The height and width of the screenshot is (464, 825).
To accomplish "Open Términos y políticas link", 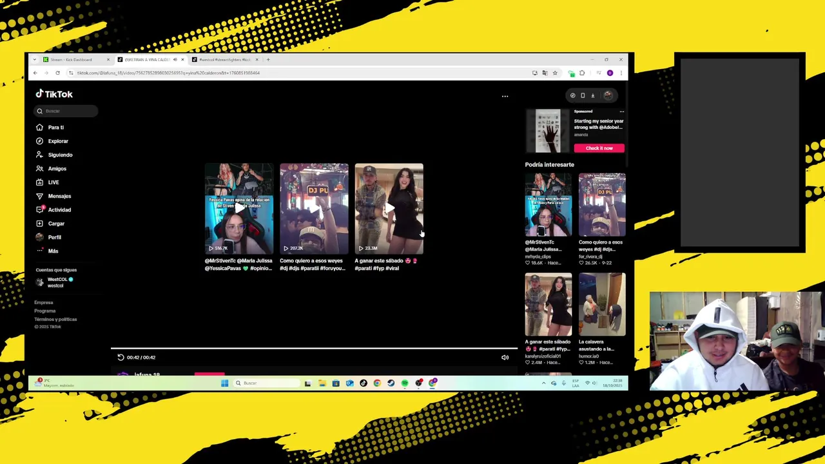I will [x=55, y=319].
